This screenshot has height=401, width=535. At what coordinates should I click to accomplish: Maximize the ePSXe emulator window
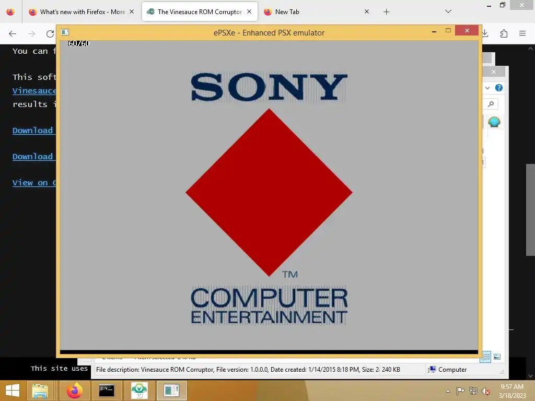448,31
